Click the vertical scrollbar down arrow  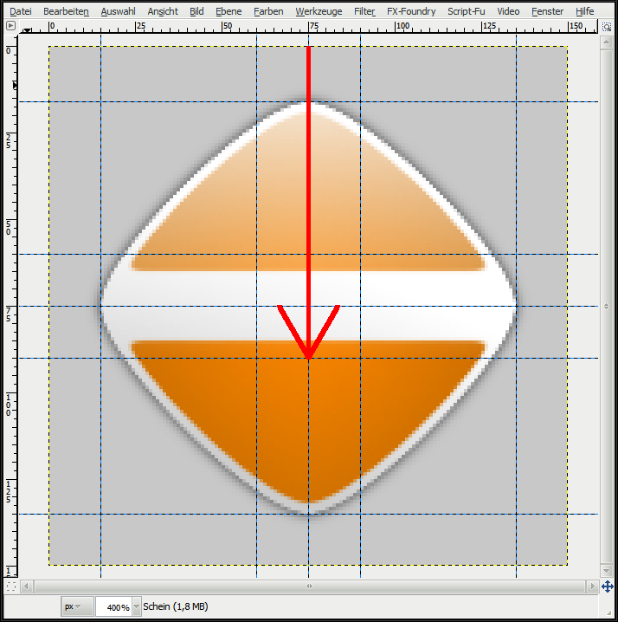coord(607,570)
